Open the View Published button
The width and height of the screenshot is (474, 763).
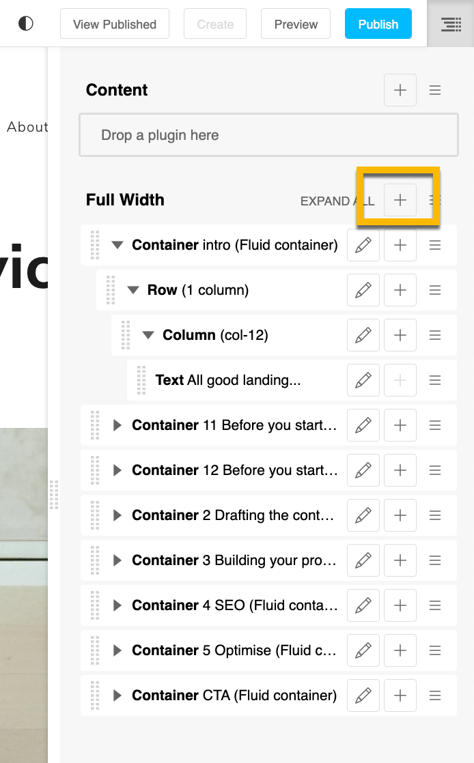tap(115, 24)
